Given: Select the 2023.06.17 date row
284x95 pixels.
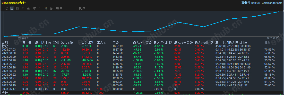Looking at the screenshot, I should (x=9, y=89).
